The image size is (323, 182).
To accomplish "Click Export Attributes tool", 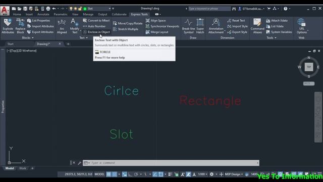I will pos(40,32).
